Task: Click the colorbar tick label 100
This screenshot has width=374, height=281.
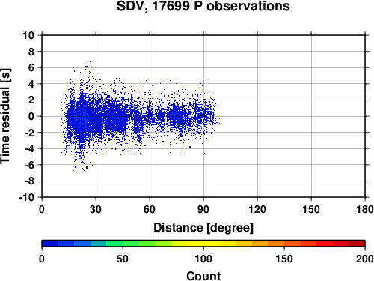Action: [x=203, y=259]
